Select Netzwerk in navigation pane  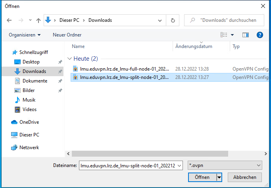point(29,148)
